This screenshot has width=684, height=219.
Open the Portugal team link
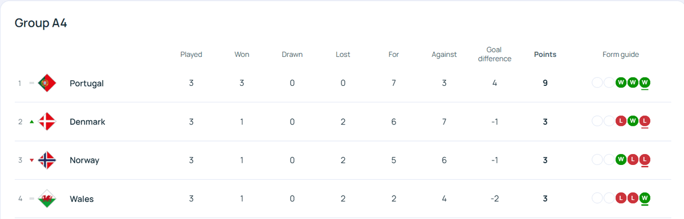pyautogui.click(x=87, y=83)
